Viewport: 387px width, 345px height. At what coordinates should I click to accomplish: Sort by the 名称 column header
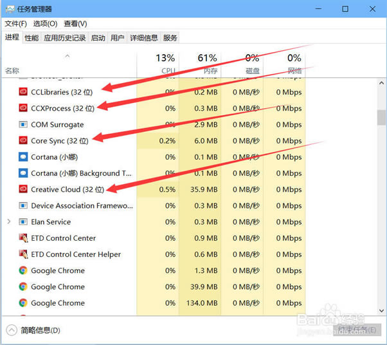(x=69, y=64)
